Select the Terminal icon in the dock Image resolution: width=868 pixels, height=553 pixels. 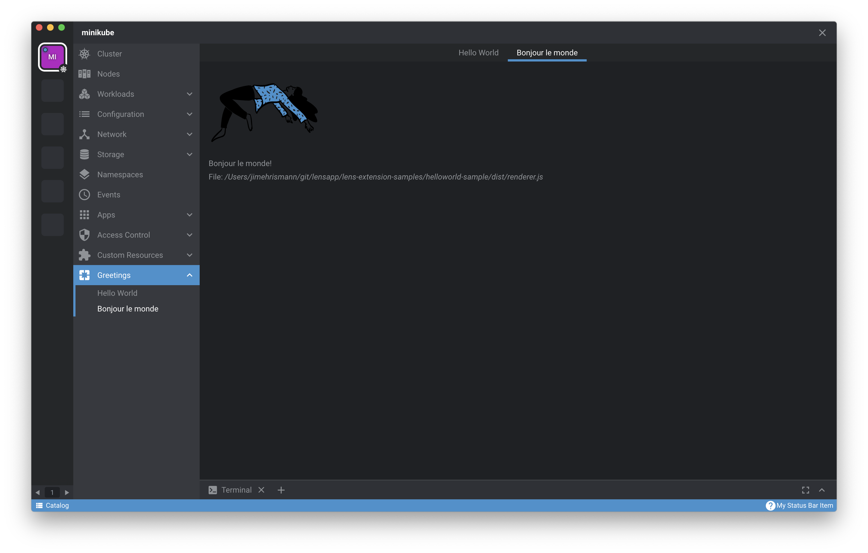point(213,490)
